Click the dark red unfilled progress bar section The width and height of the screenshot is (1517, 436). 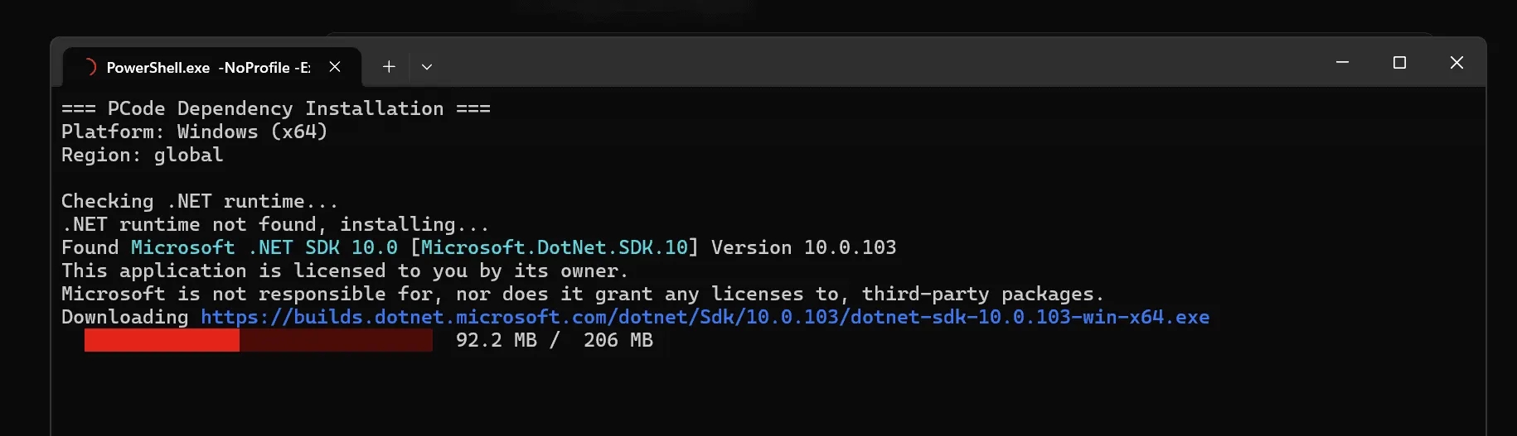336,340
